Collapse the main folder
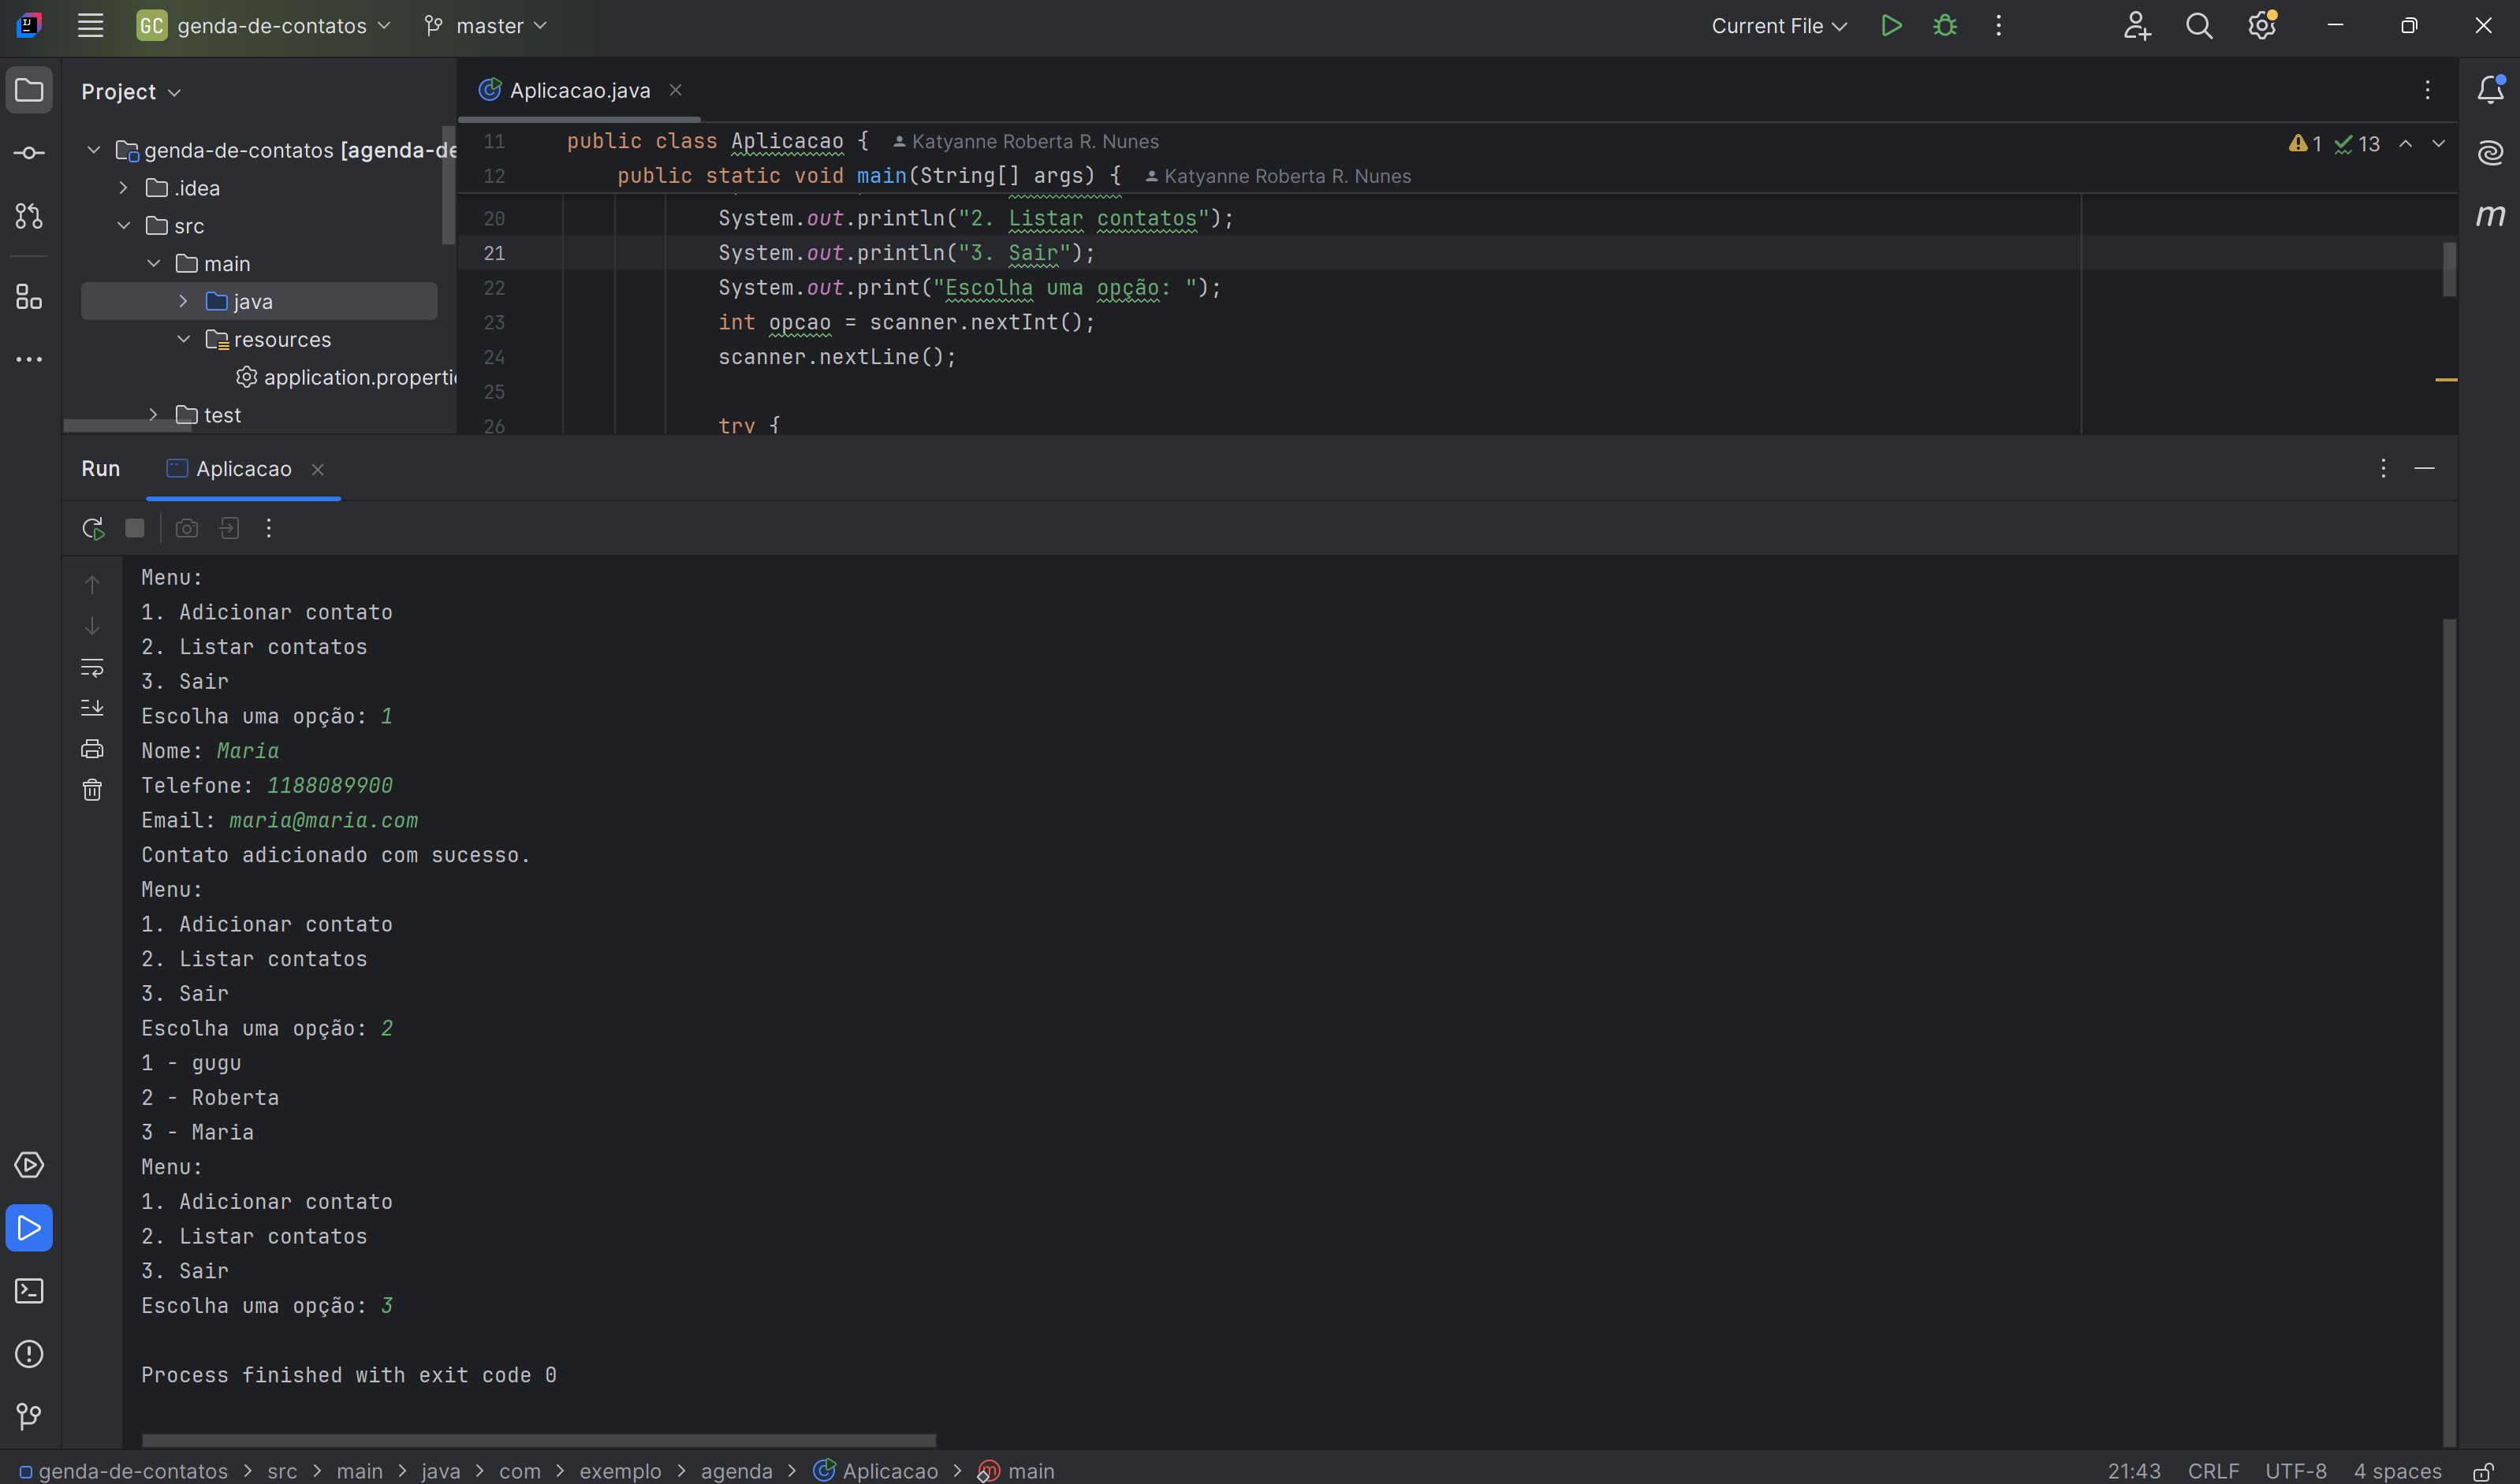This screenshot has width=2520, height=1484. (153, 264)
